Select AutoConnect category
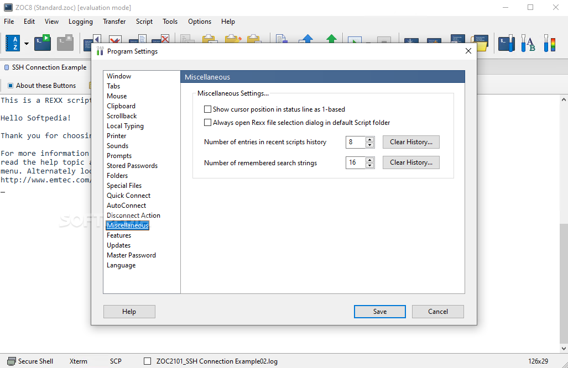The image size is (568, 368). tap(127, 206)
